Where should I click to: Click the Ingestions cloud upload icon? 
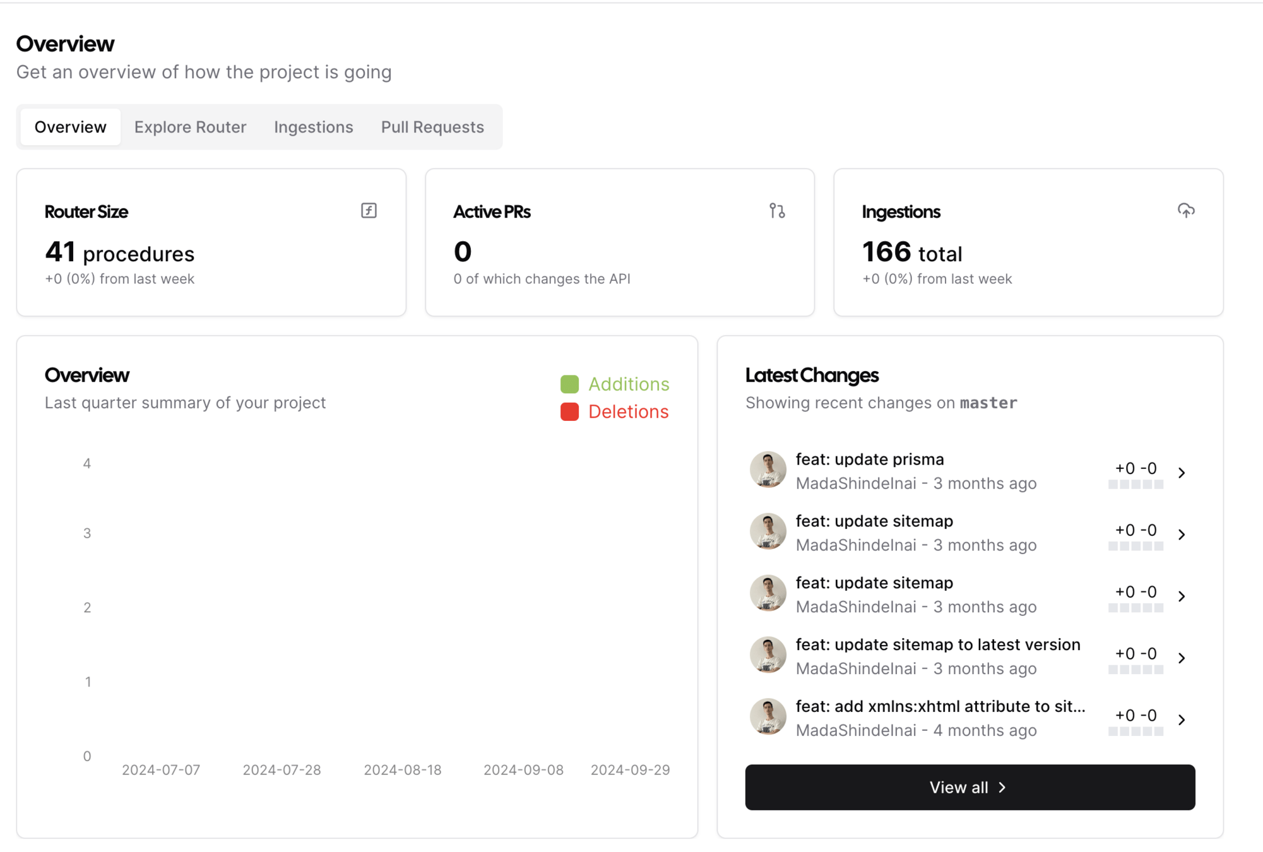pyautogui.click(x=1186, y=211)
